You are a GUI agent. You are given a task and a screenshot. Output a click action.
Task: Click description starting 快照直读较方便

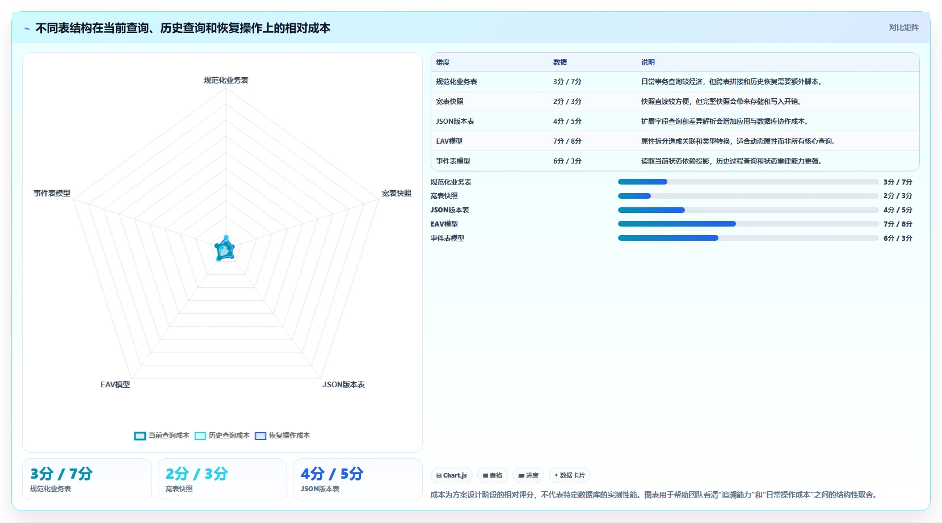[721, 102]
